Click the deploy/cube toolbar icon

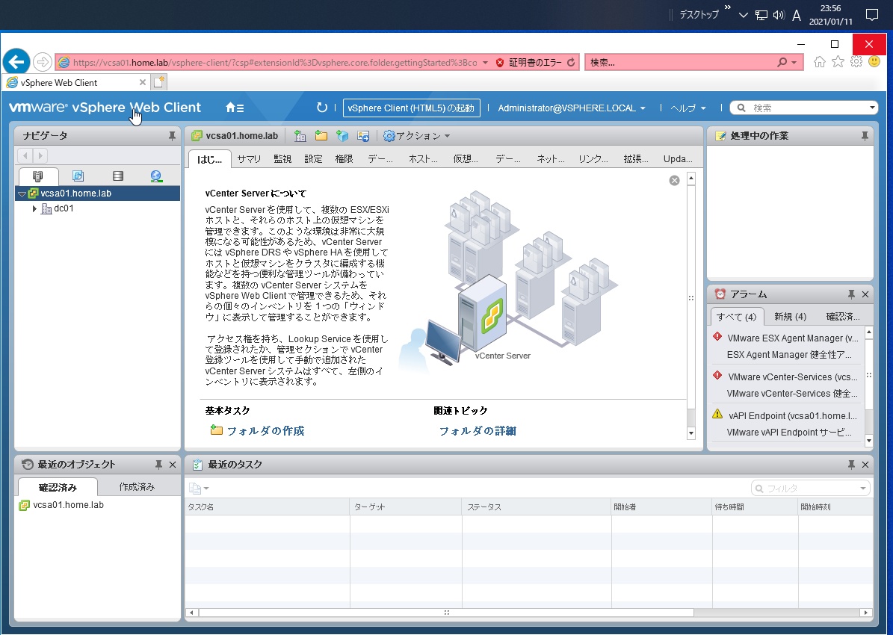coord(342,135)
